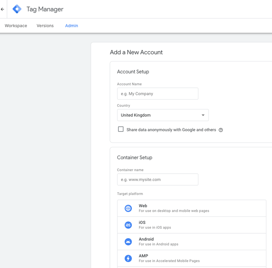Click 'For use on desktop and mobile web pages'
272x268 pixels.
[x=174, y=211]
